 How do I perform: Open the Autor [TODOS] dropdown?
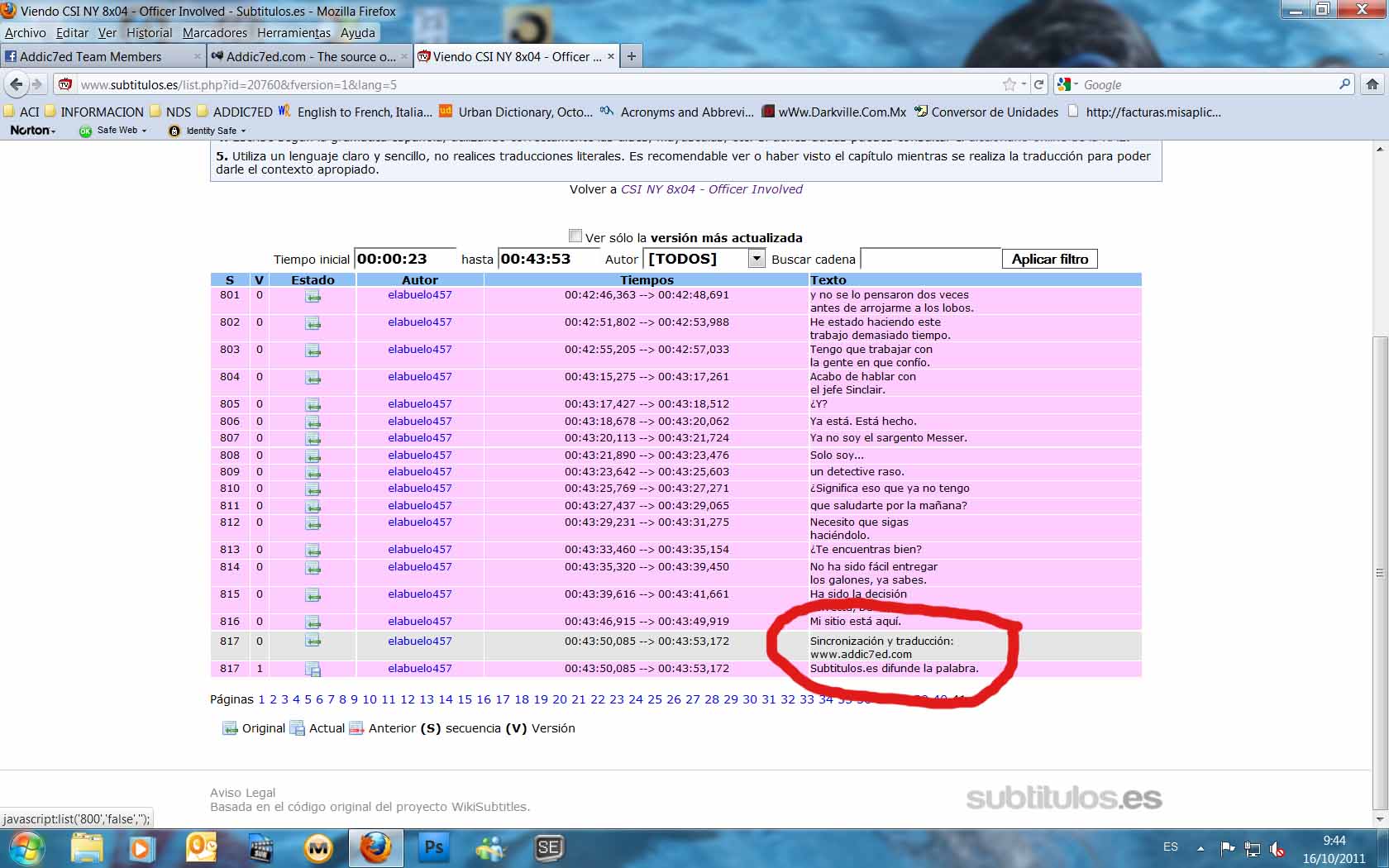[x=757, y=259]
